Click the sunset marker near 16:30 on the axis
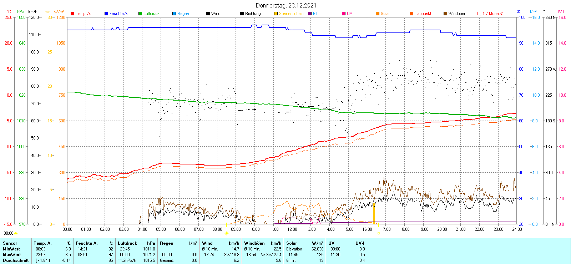The width and height of the screenshot is (571, 264). click(x=379, y=233)
